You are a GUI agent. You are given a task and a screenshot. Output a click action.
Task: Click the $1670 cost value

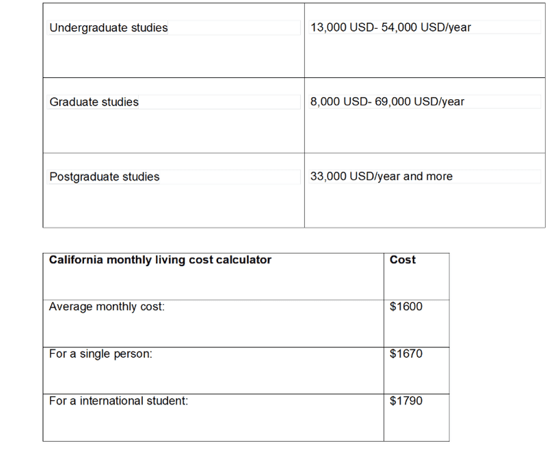tap(406, 354)
